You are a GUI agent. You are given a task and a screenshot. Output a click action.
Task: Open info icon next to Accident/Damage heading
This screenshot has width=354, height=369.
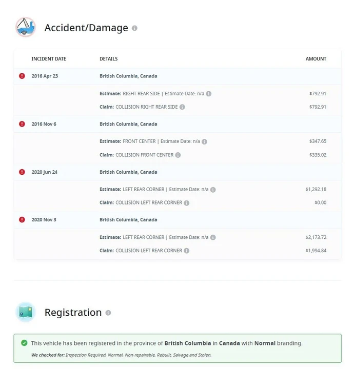click(x=134, y=28)
